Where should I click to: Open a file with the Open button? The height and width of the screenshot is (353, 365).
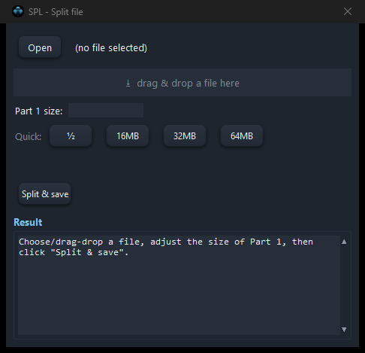(40, 47)
